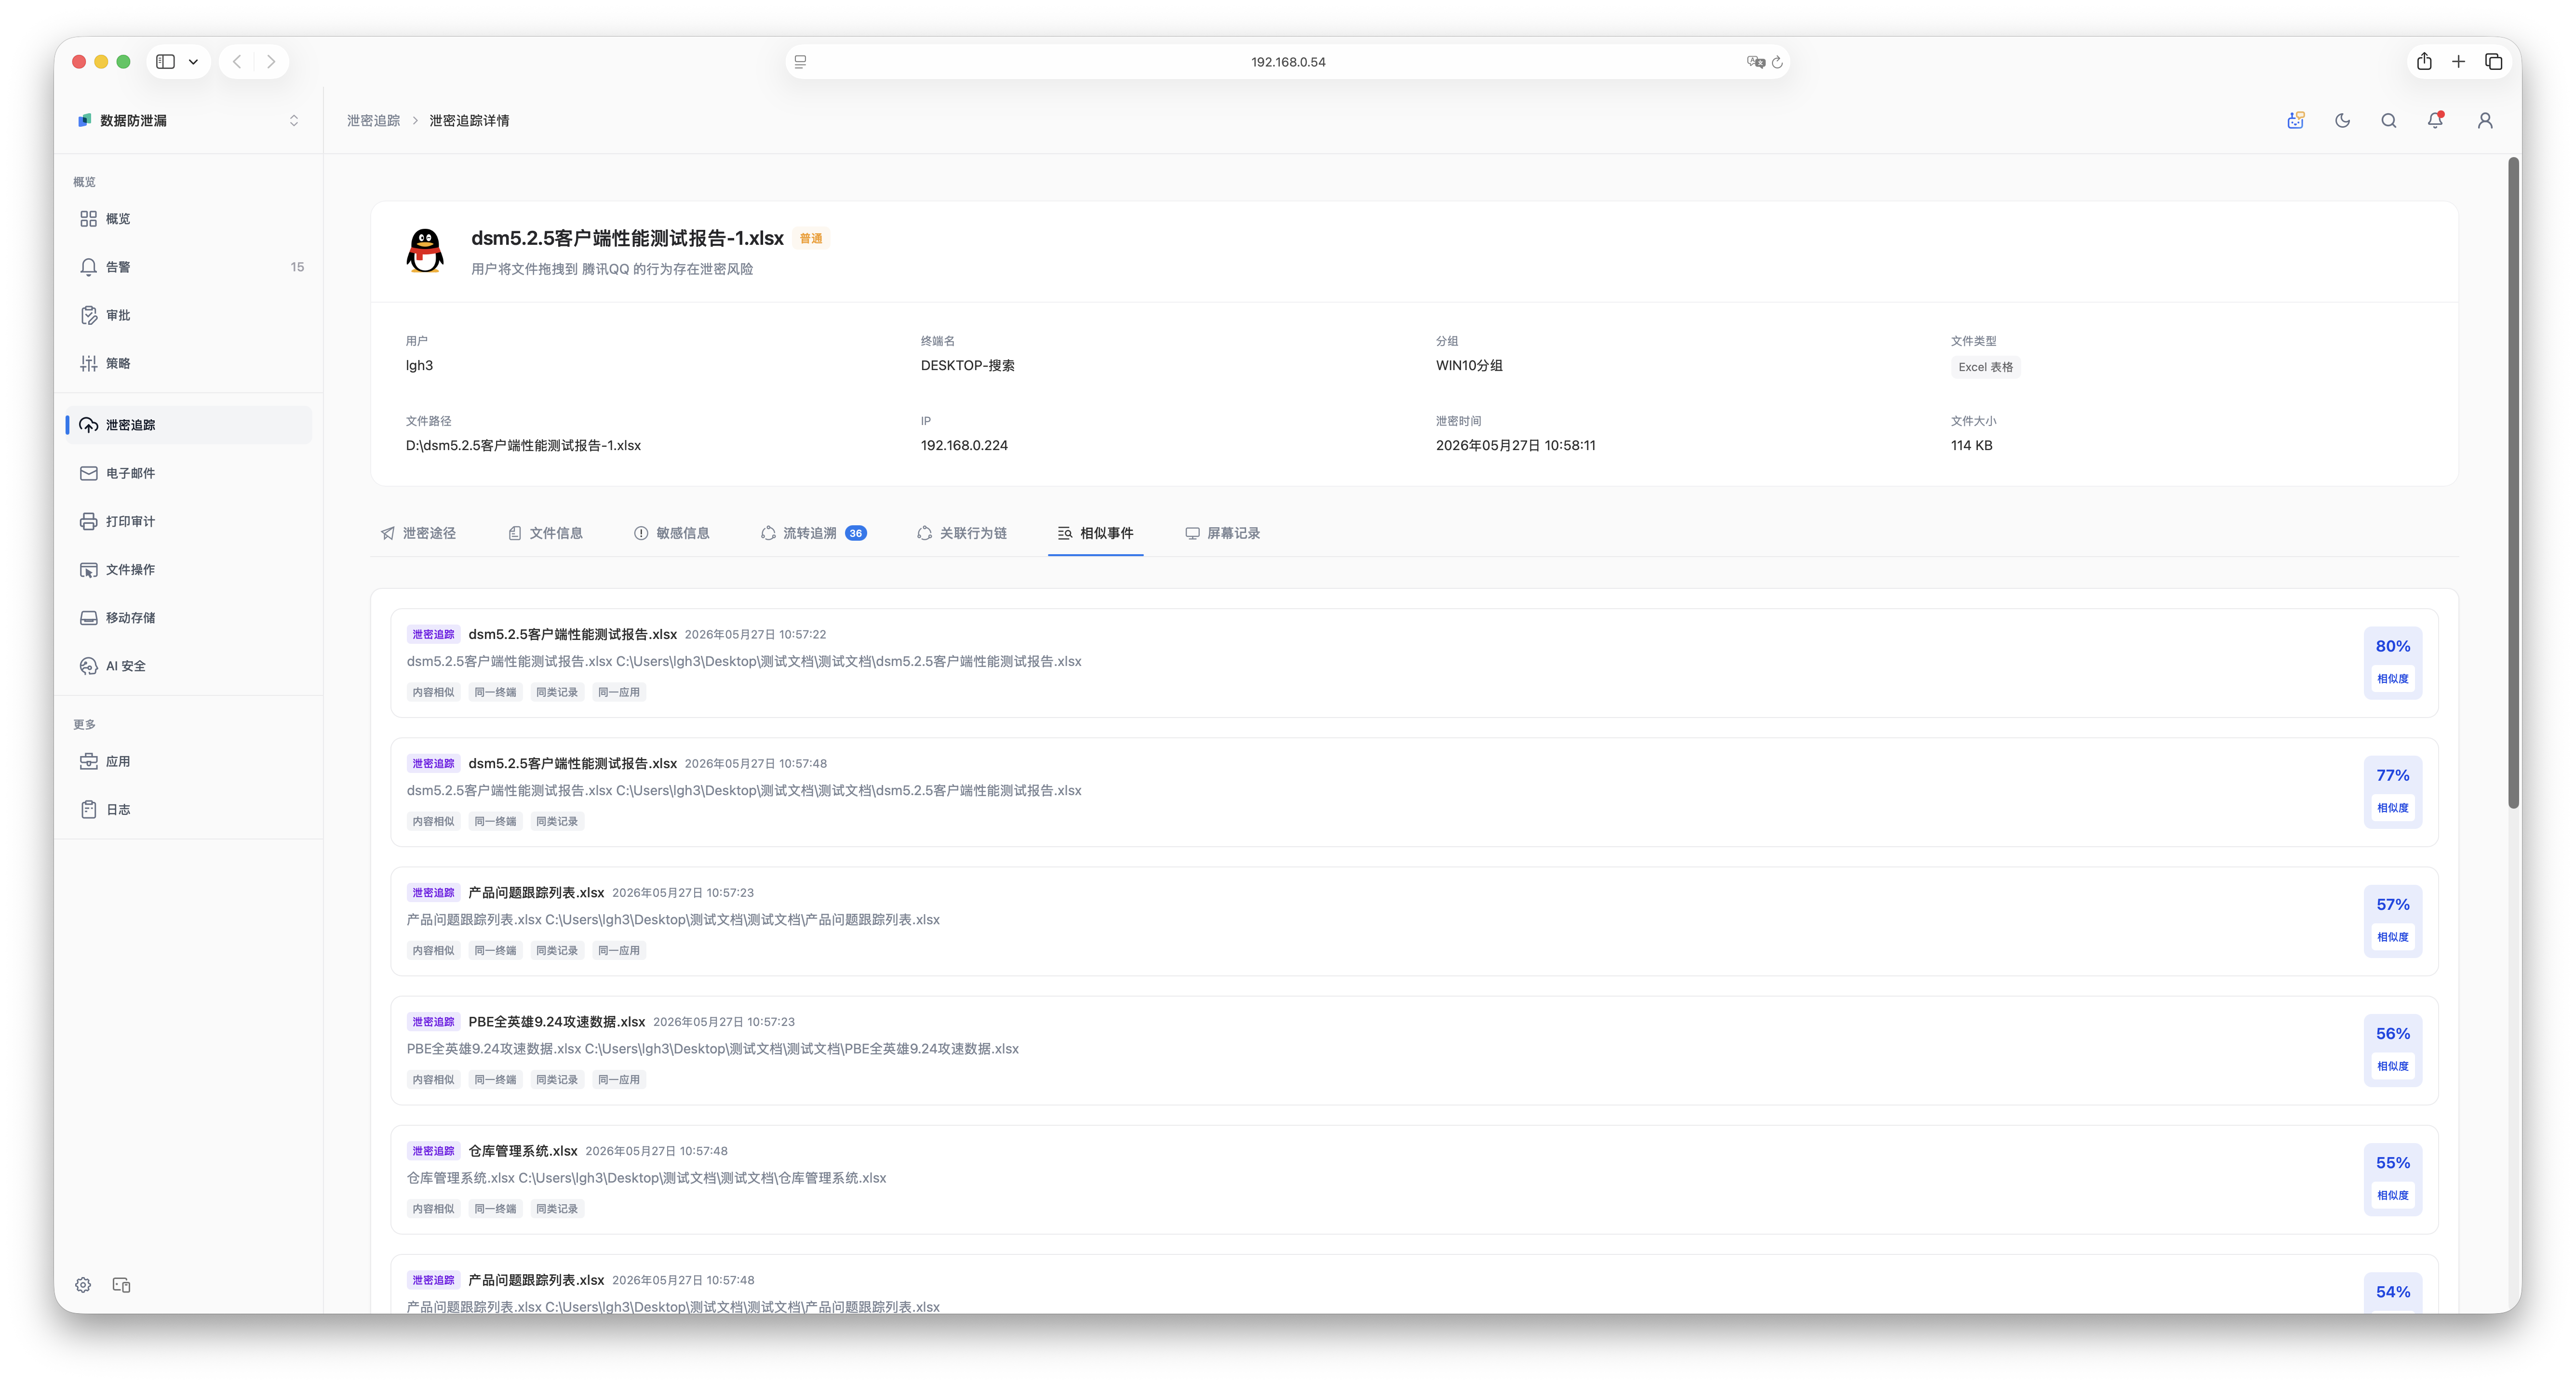Open the 打印审计 sidebar item
The width and height of the screenshot is (2576, 1385).
[x=188, y=521]
